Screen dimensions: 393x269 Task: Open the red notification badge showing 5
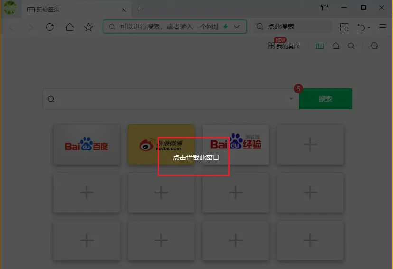[298, 89]
